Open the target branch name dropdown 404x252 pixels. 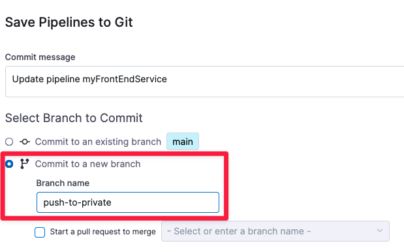point(275,231)
